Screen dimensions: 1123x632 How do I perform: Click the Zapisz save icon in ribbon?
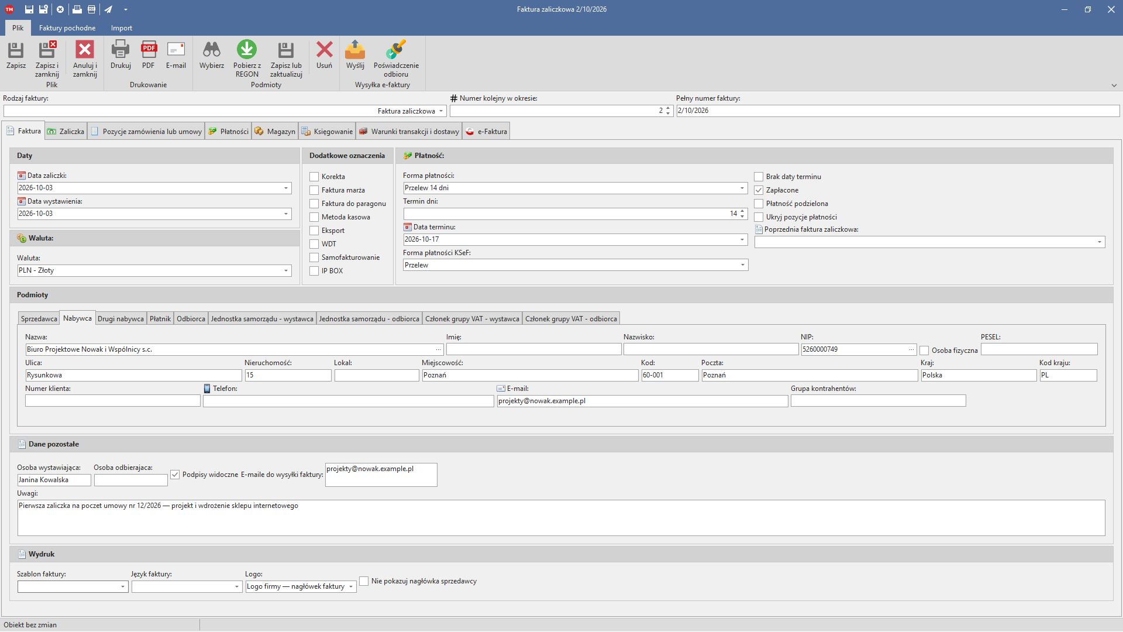[16, 50]
